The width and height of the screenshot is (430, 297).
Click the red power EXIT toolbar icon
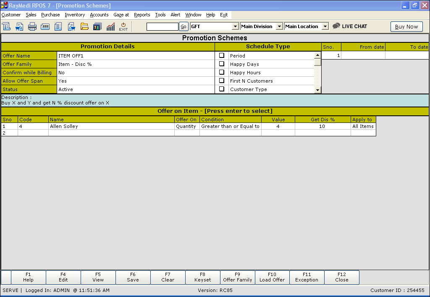point(123,26)
